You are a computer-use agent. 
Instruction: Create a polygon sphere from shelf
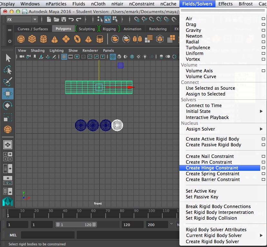coord(21,39)
